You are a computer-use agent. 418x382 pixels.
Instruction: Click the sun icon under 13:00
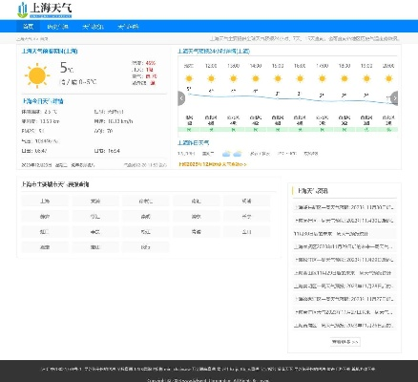(x=233, y=78)
